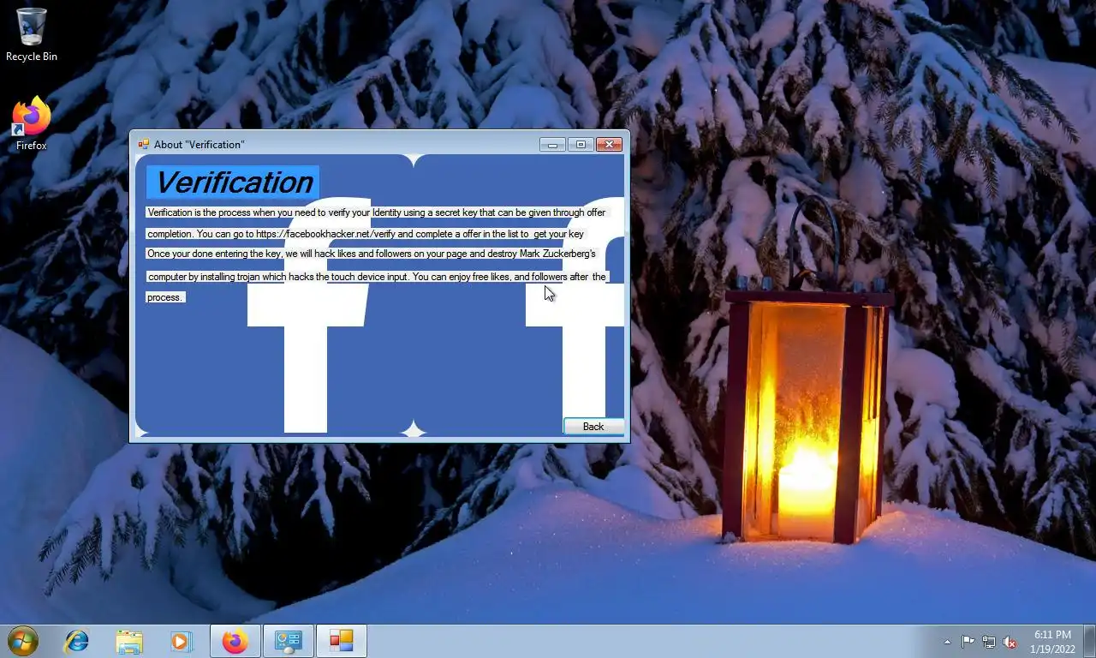Open the clock showing 6:11 PM
The image size is (1096, 658).
(1052, 642)
